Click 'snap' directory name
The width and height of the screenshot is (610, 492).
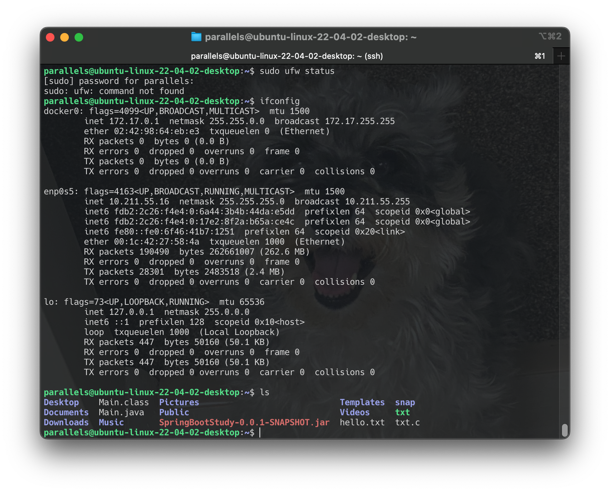[x=405, y=402]
